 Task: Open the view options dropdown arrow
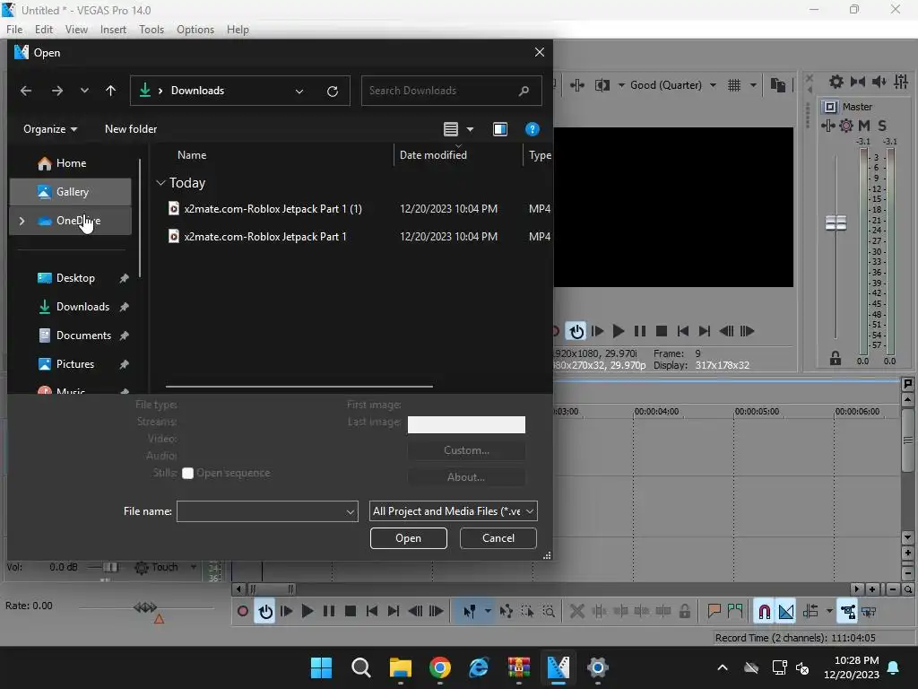[x=470, y=129]
